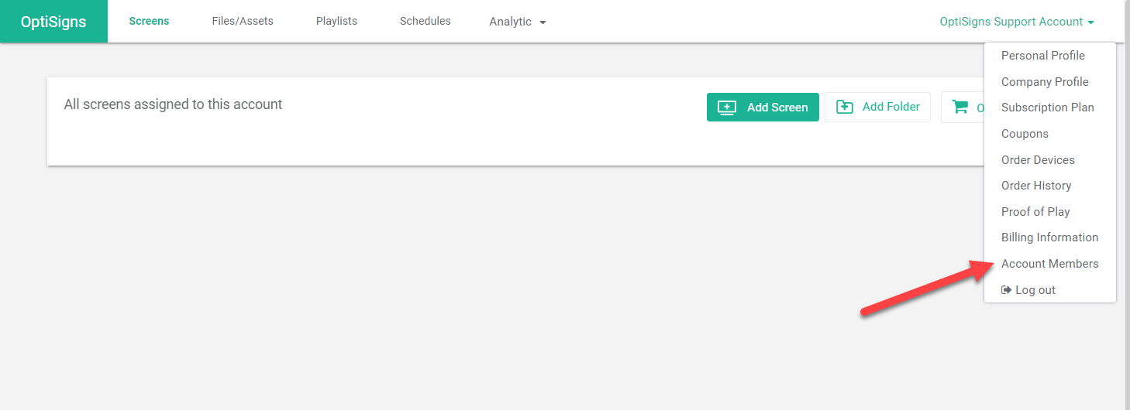The image size is (1130, 410).
Task: Click the monitor icon on Add Screen
Action: tap(727, 108)
